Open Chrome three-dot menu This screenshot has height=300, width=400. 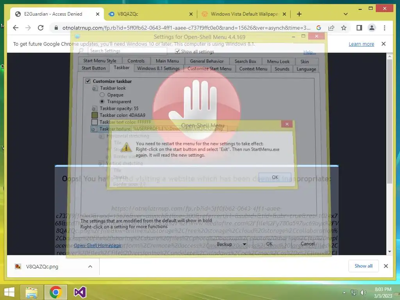click(x=384, y=28)
